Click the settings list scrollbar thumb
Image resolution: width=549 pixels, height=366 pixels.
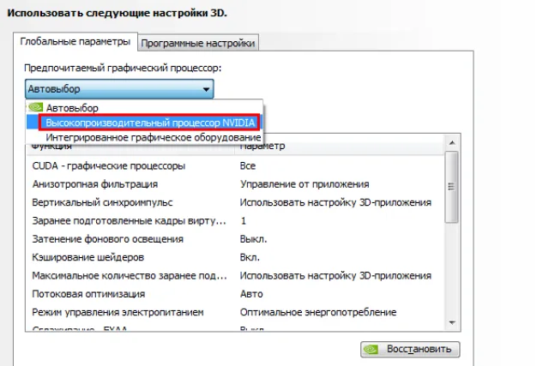pos(452,187)
